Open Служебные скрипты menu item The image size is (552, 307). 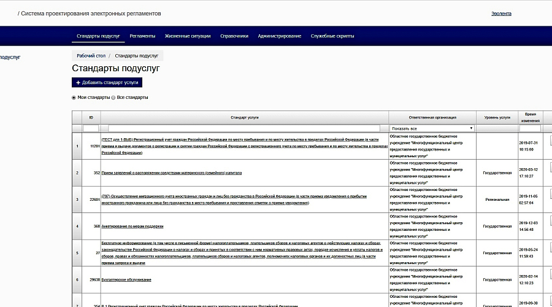tap(332, 36)
